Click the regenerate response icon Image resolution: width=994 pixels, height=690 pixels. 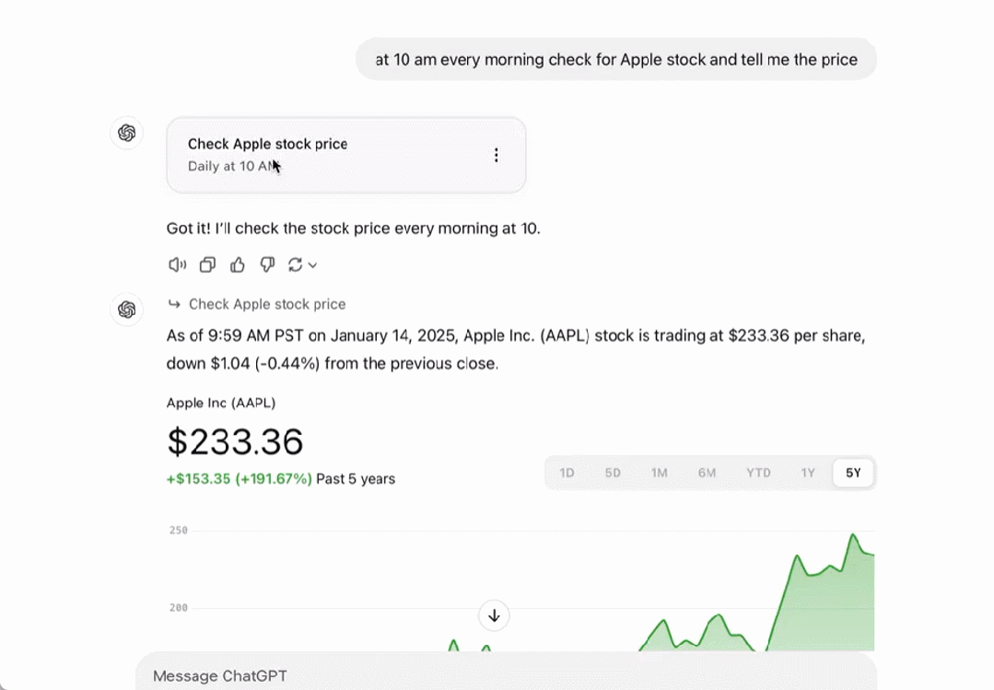click(x=295, y=265)
